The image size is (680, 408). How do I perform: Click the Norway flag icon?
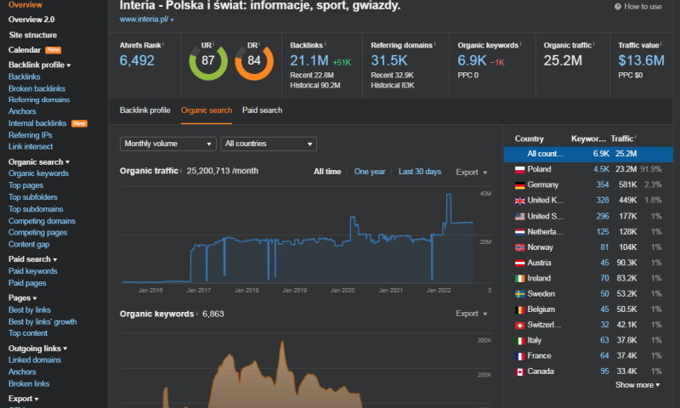(x=519, y=247)
